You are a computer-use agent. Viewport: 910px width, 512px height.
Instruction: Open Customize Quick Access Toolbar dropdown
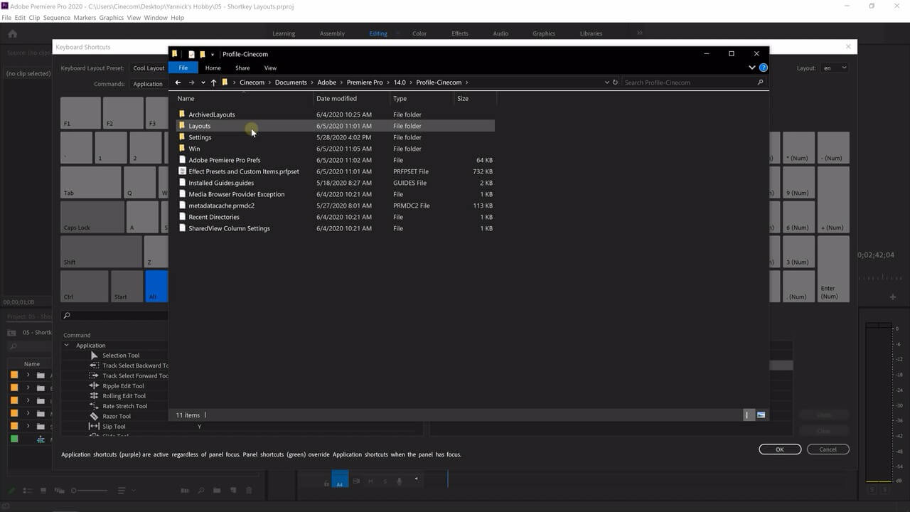click(212, 54)
